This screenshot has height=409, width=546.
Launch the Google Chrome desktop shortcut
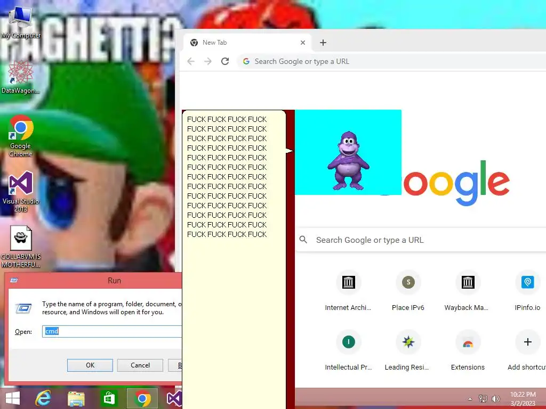pos(21,136)
